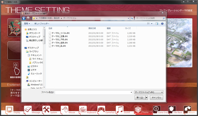Open the Sound music note icon
The width and height of the screenshot is (198, 116).
point(120,110)
